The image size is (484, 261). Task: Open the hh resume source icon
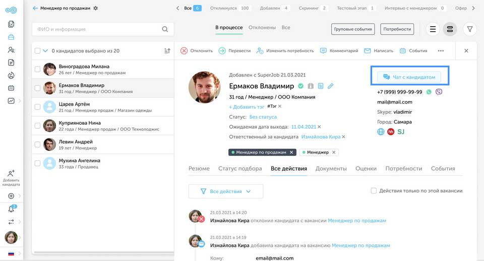[391, 132]
